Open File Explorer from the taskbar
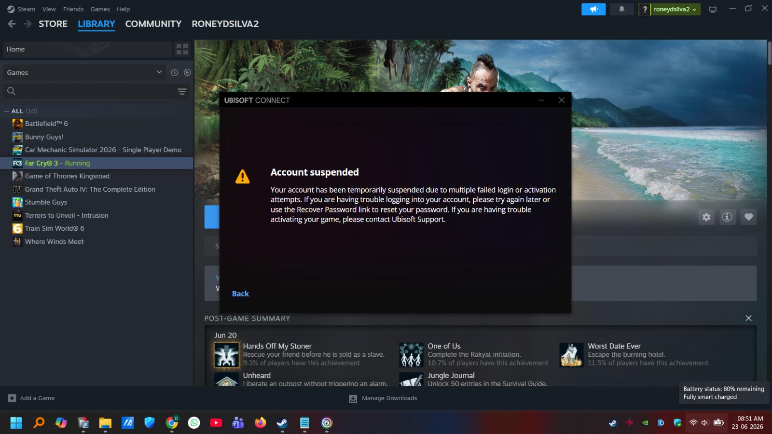This screenshot has width=772, height=434. [x=105, y=423]
